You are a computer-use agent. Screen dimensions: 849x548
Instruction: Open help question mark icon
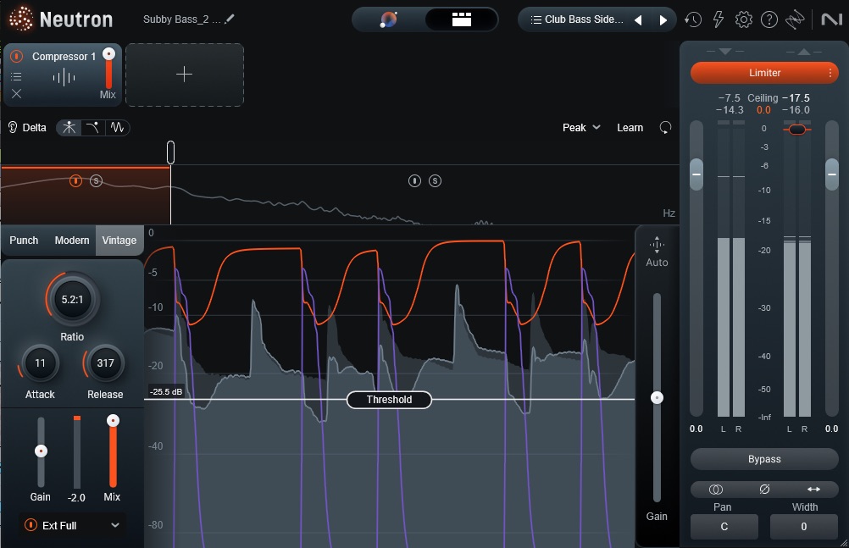point(769,19)
